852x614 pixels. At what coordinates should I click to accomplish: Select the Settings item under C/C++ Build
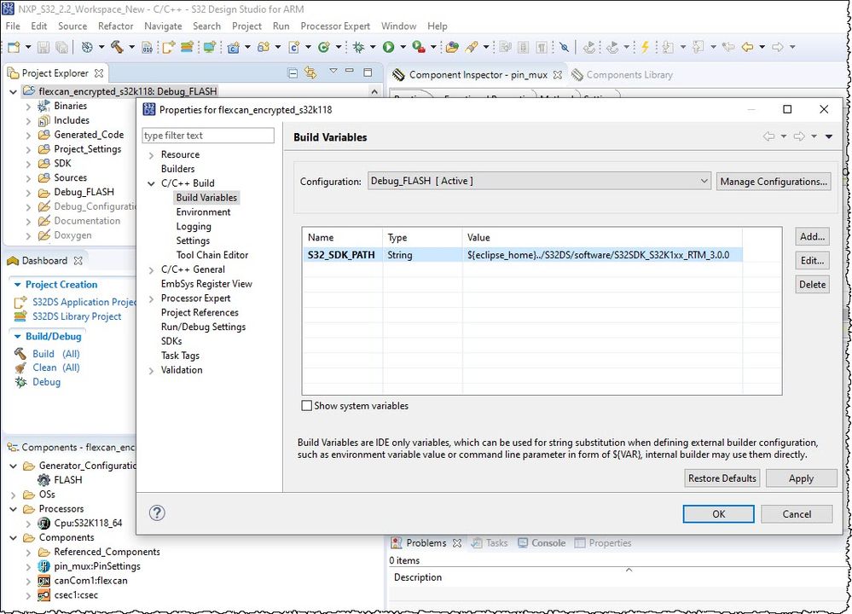point(193,240)
